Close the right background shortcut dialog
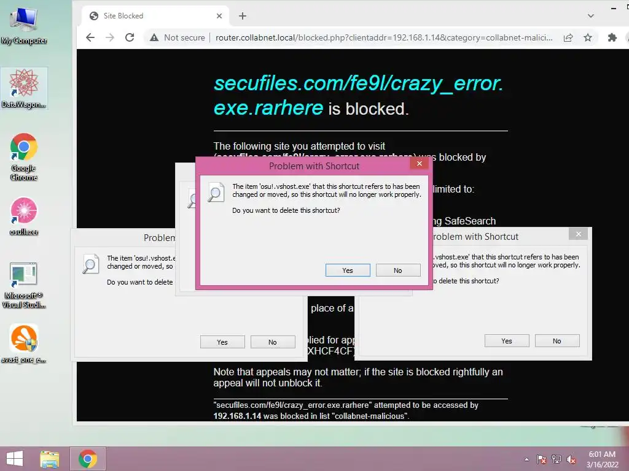 [x=578, y=234]
